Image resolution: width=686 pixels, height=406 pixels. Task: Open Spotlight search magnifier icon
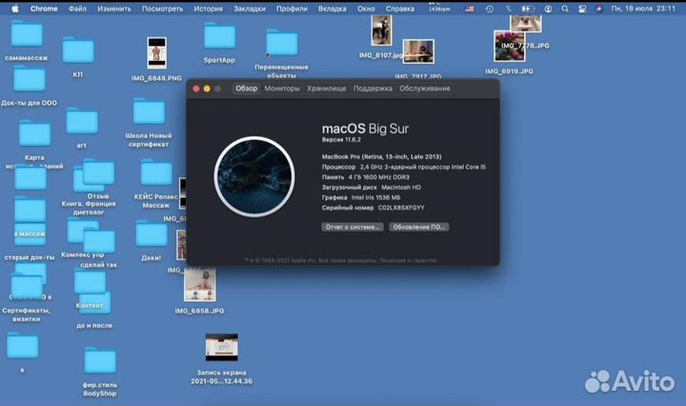click(565, 9)
